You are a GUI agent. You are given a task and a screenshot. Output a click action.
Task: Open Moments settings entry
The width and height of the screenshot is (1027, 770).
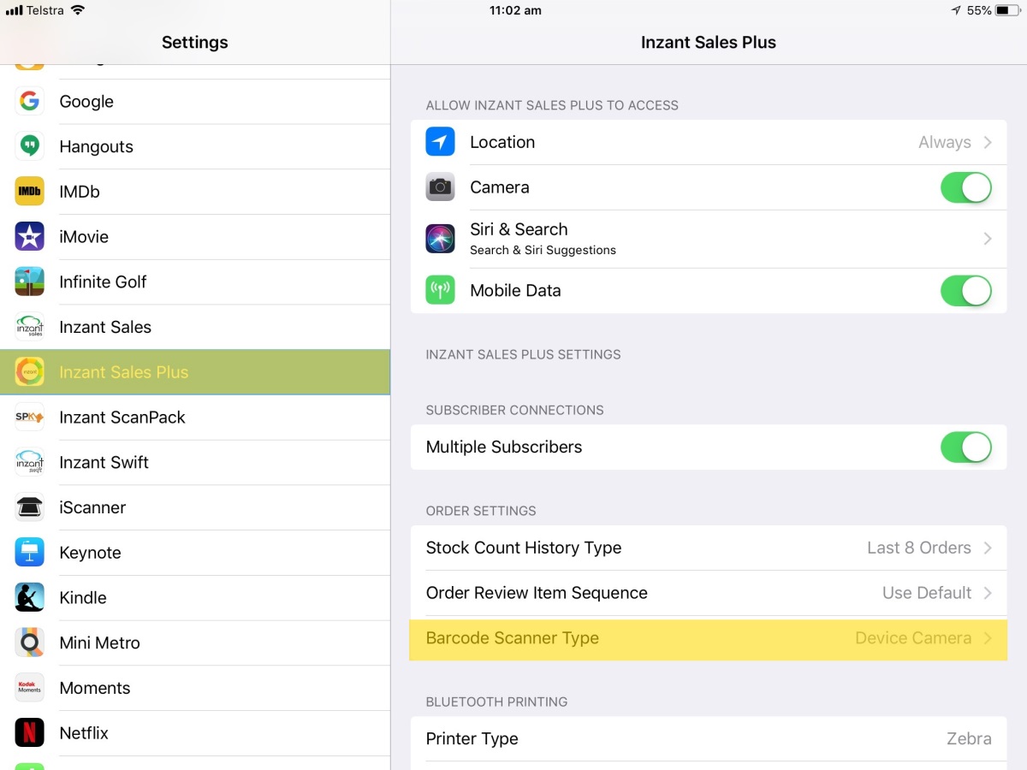click(x=195, y=688)
